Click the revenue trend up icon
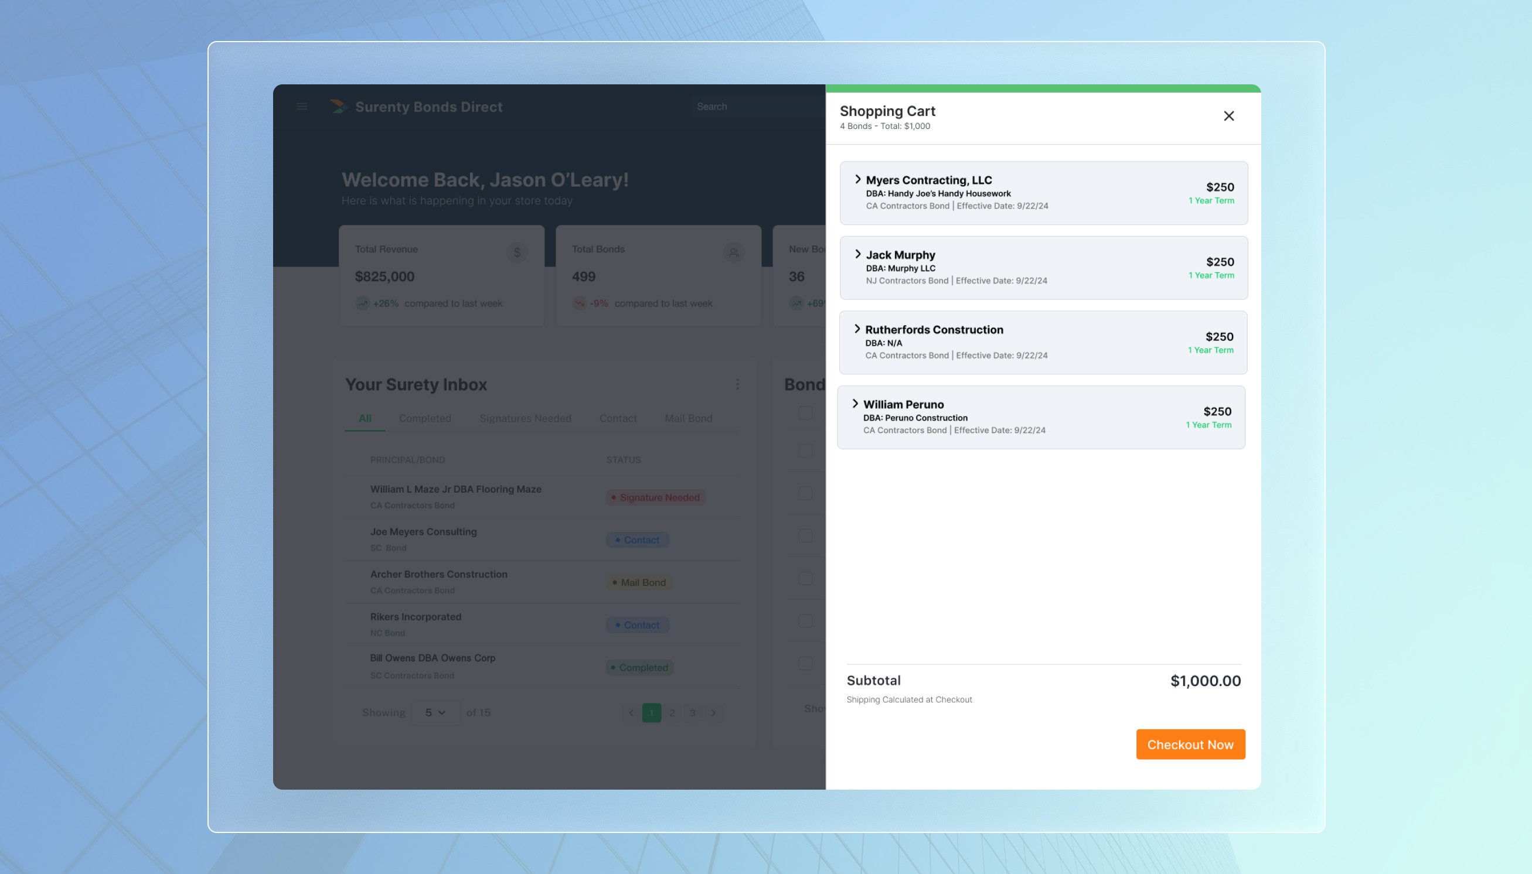 pyautogui.click(x=363, y=303)
